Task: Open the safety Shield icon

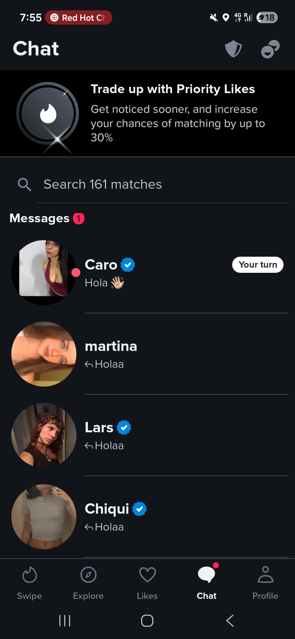Action: [x=234, y=49]
